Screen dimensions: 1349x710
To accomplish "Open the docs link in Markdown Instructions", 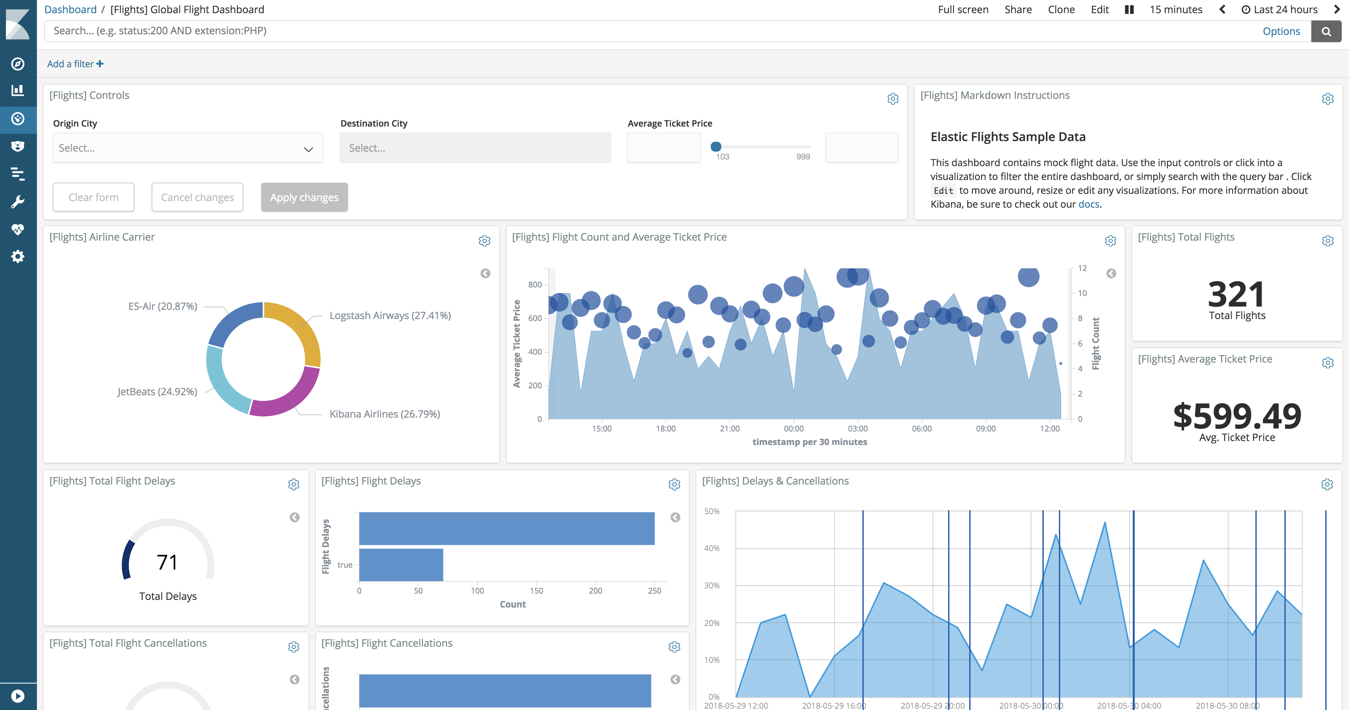I will (x=1089, y=204).
